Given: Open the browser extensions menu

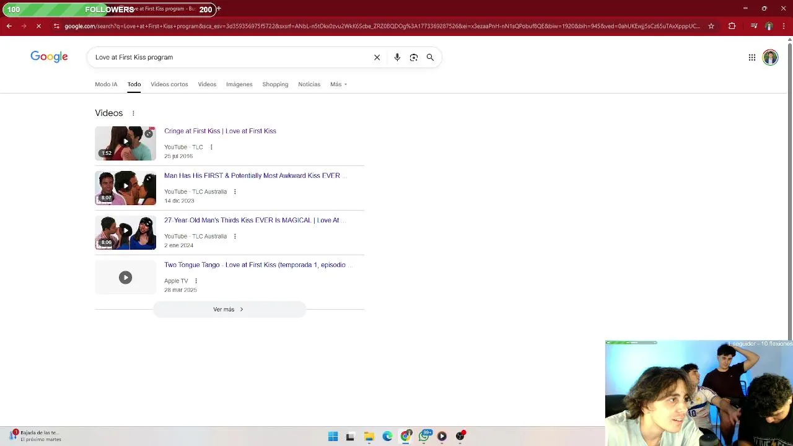Looking at the screenshot, I should pyautogui.click(x=732, y=26).
